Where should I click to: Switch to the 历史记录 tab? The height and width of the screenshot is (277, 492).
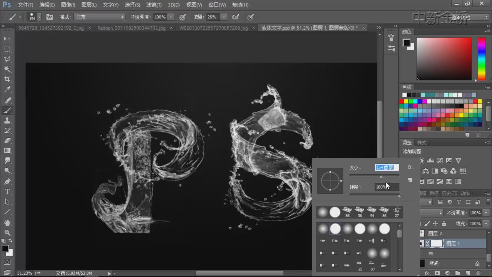click(449, 193)
